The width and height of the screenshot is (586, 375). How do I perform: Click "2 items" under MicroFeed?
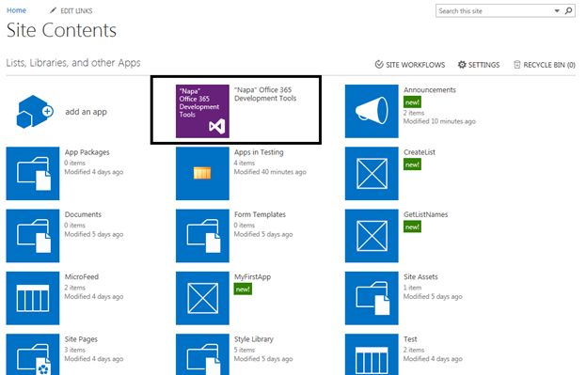tap(74, 288)
